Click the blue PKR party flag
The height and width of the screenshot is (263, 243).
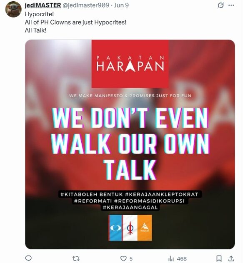click(x=115, y=228)
